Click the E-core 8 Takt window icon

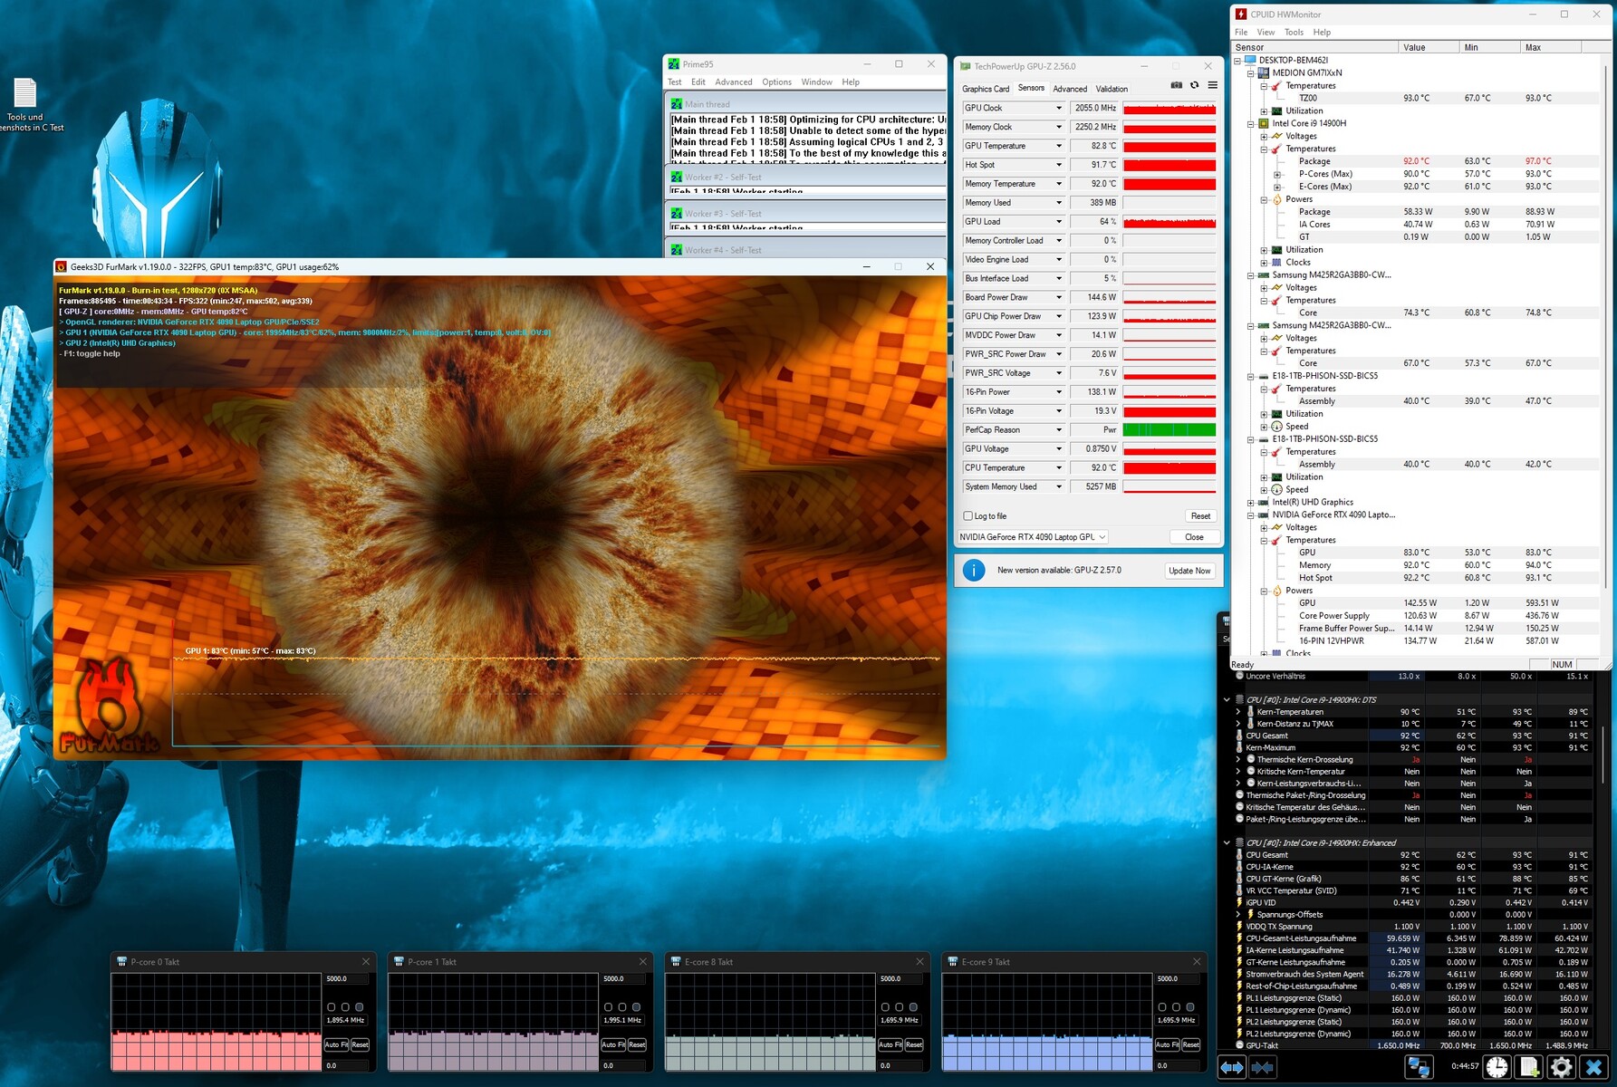(x=676, y=962)
